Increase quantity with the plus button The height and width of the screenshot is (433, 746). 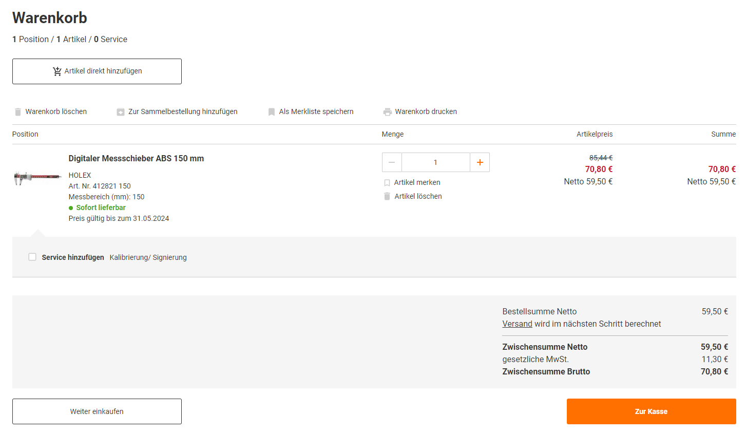480,162
